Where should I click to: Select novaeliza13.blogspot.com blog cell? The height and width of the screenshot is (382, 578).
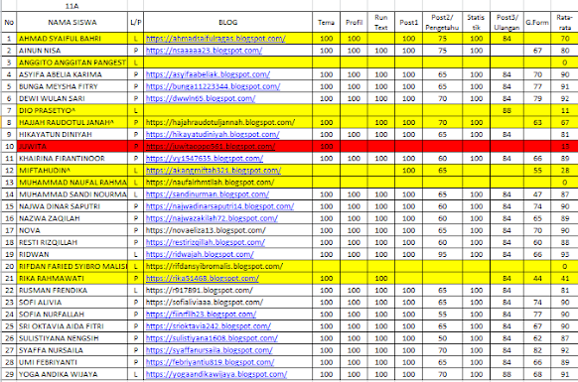[x=227, y=230]
